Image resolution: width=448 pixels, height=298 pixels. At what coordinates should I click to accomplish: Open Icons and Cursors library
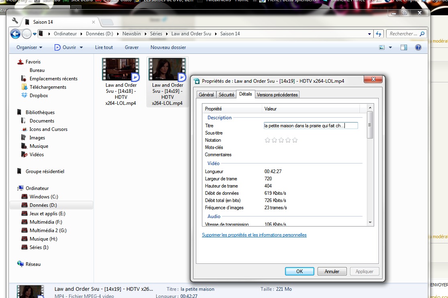tap(48, 129)
